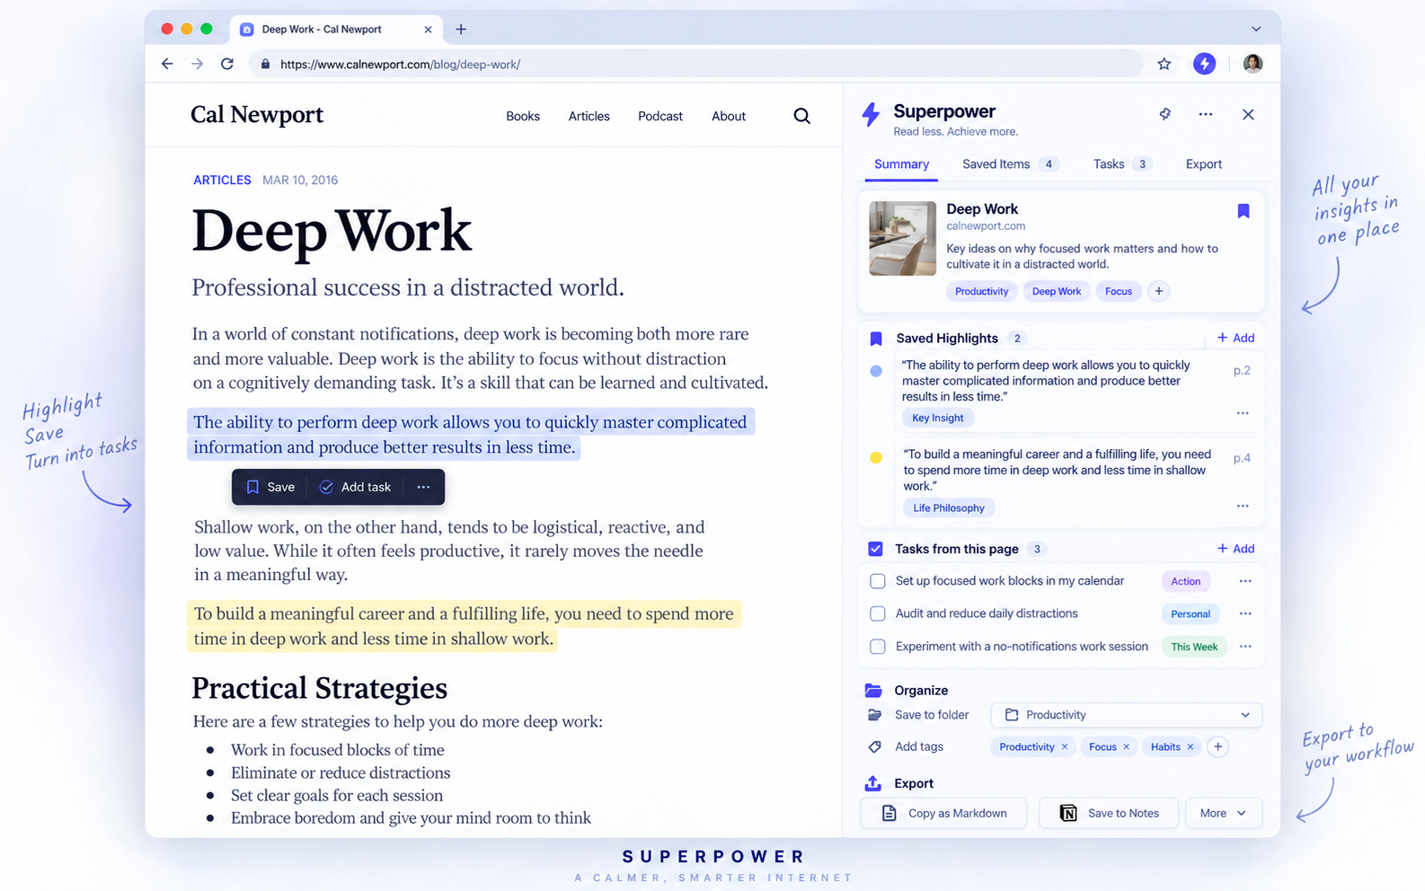The height and width of the screenshot is (891, 1425).
Task: Open the Export tab
Action: coord(1204,164)
